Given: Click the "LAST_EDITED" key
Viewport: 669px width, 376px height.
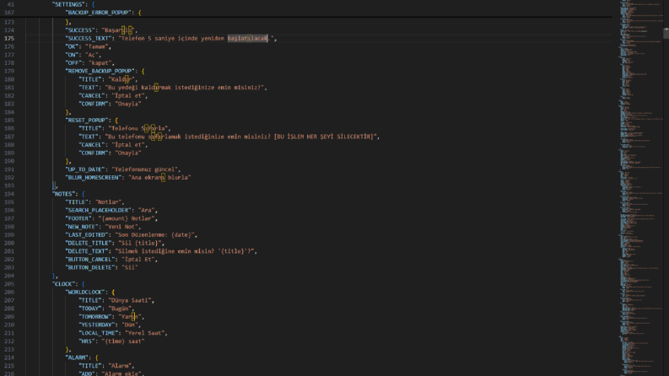Looking at the screenshot, I should tap(89, 235).
